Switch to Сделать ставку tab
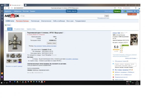Viewport: 145px width, 102px height. click(x=31, y=29)
